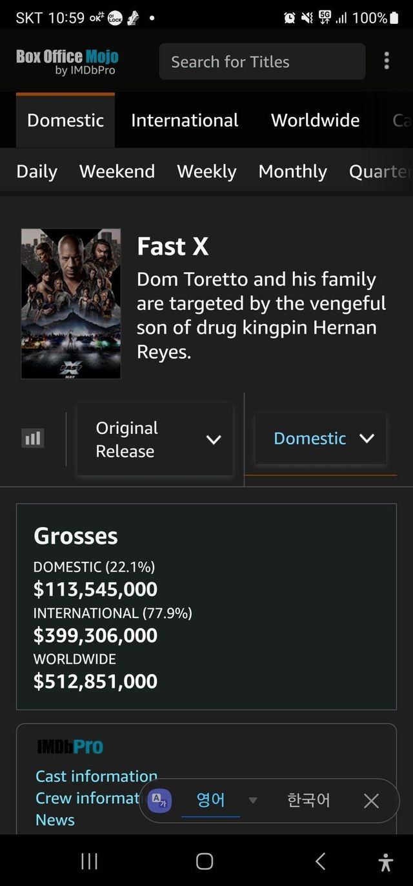
Task: Open recent apps from navigation bar
Action: (89, 861)
